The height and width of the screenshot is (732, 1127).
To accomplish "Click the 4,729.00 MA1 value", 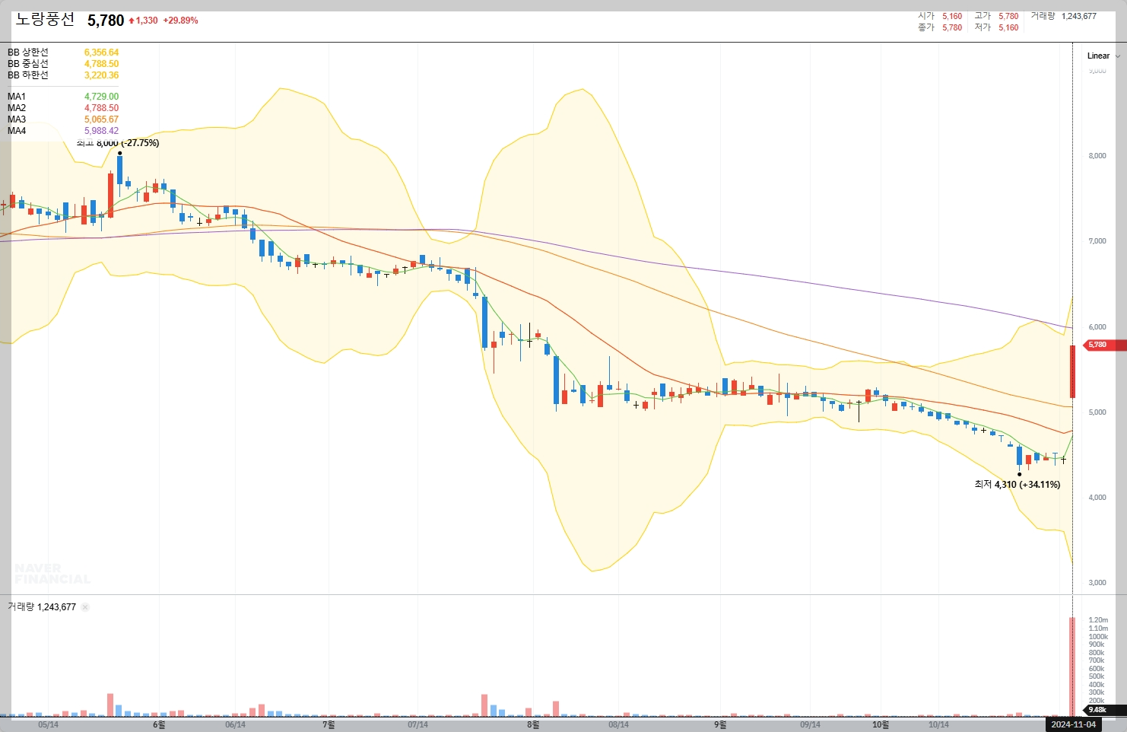I will (x=101, y=97).
